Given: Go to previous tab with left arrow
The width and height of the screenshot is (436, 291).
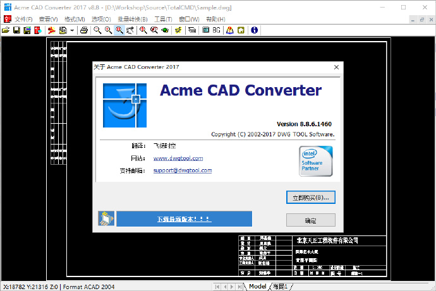Looking at the screenshot, I should (x=225, y=287).
